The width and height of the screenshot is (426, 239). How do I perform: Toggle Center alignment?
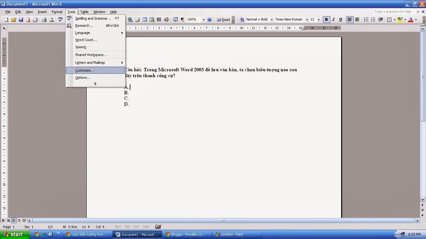click(x=357, y=20)
